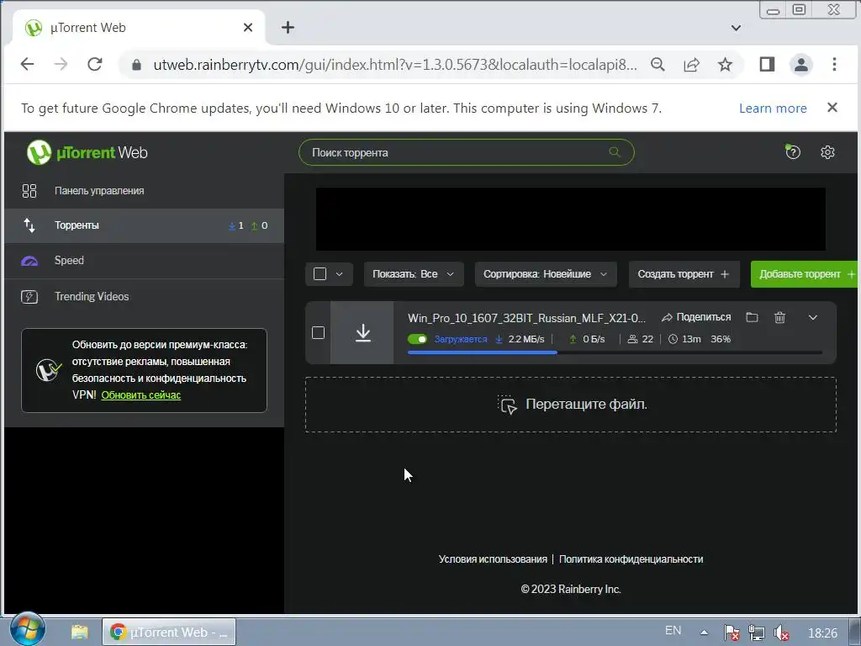Click the browser Back arrow

click(x=27, y=64)
